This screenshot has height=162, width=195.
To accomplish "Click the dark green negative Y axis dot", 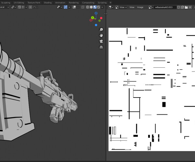I will click(99, 21).
